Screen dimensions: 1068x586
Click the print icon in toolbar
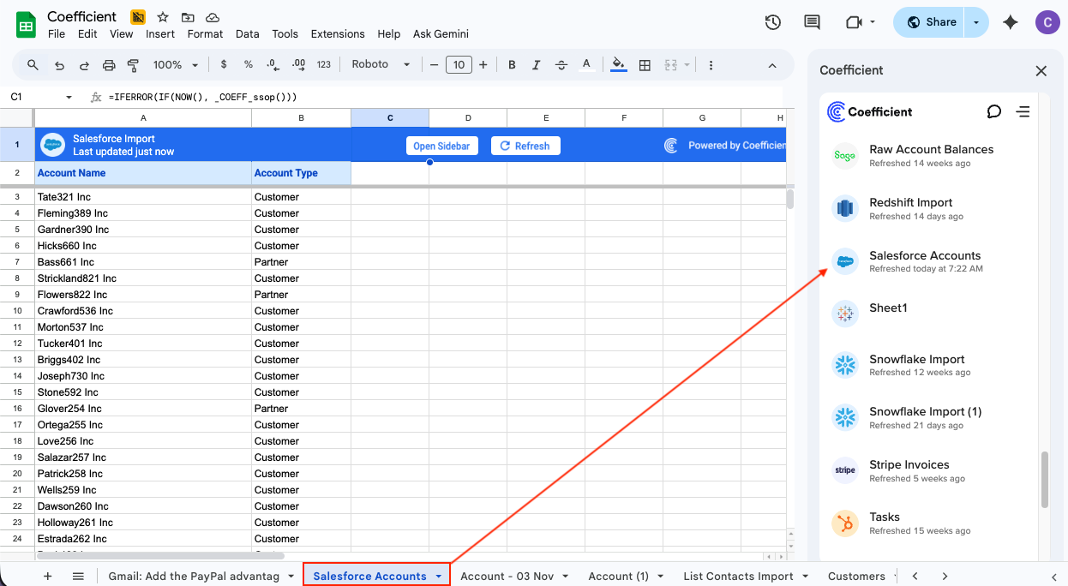click(x=109, y=65)
